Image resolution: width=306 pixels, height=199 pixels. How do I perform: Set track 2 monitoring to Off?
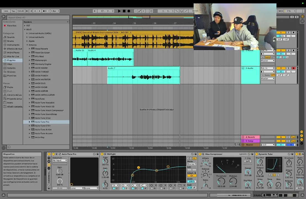pos(273,57)
